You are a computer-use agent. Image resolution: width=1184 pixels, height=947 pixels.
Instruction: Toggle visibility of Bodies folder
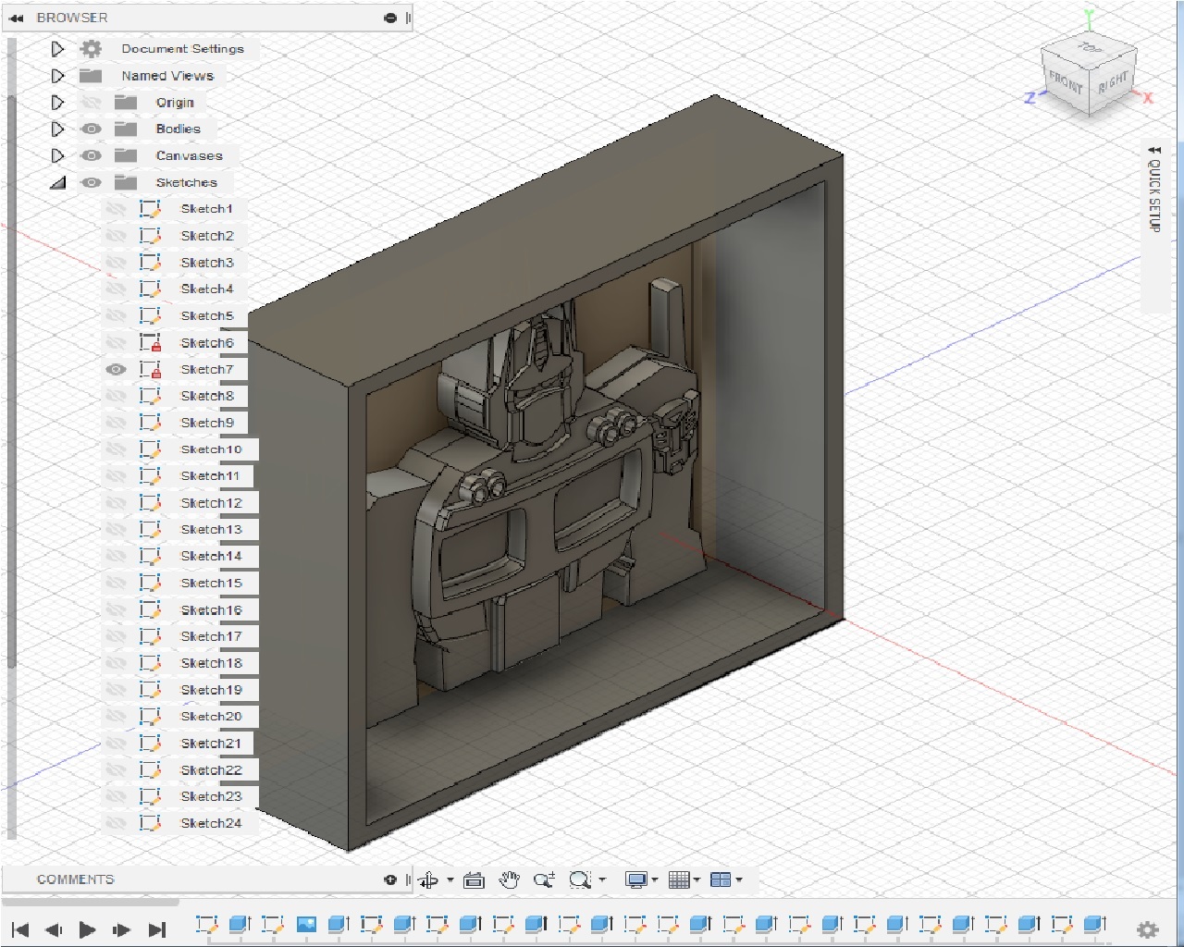(x=91, y=129)
